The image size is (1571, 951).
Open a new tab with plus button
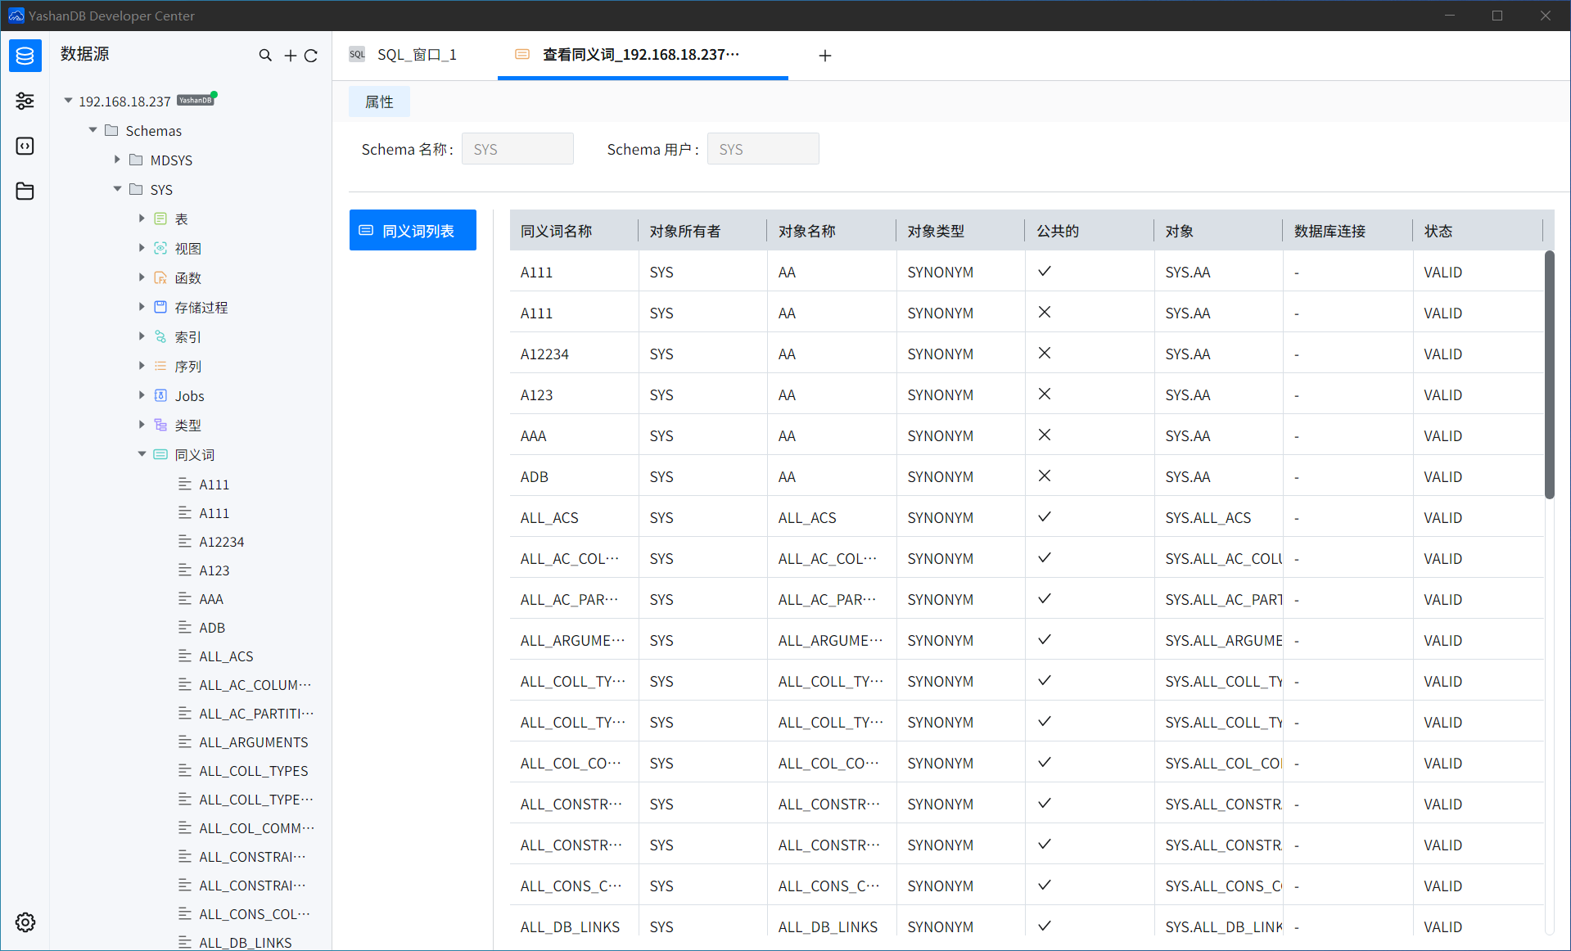coord(825,56)
